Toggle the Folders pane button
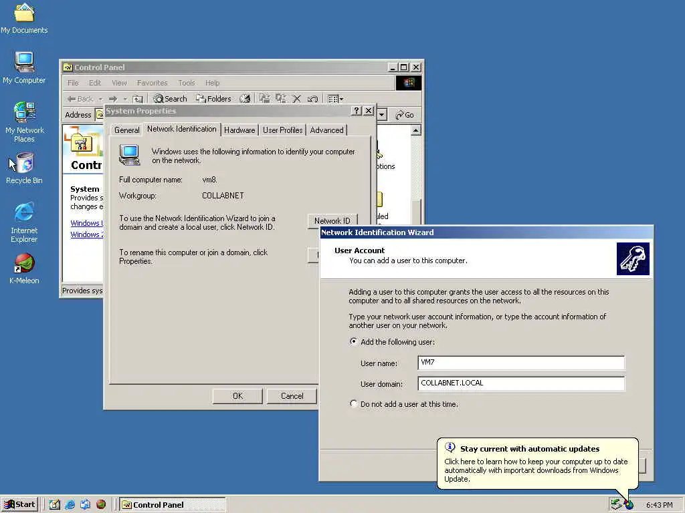The image size is (685, 513). (x=213, y=99)
